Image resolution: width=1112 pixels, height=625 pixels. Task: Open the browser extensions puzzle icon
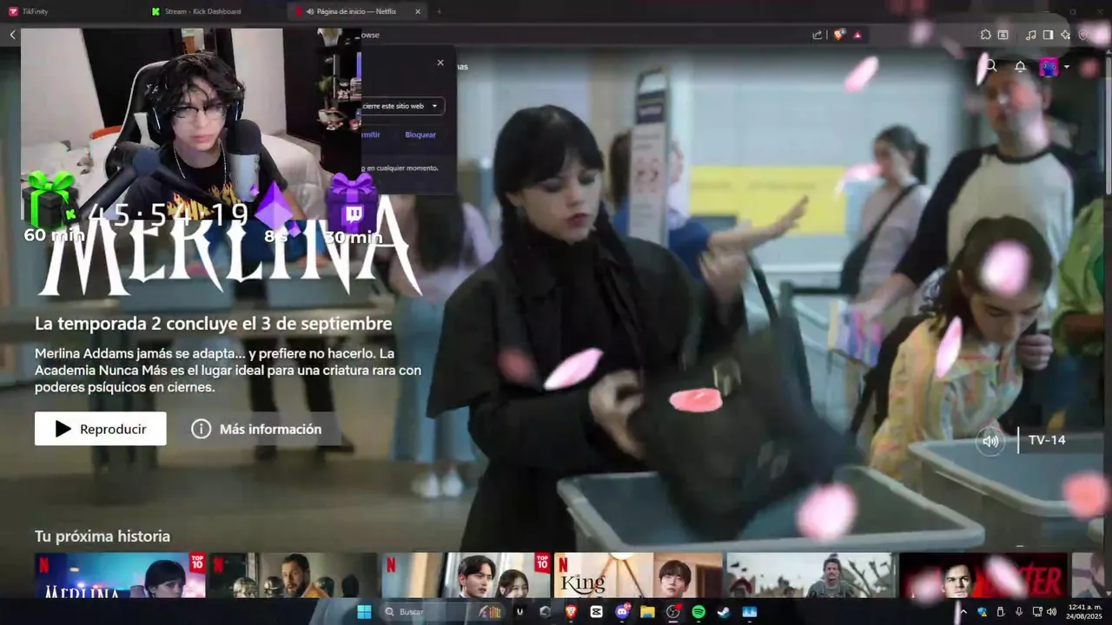[986, 35]
